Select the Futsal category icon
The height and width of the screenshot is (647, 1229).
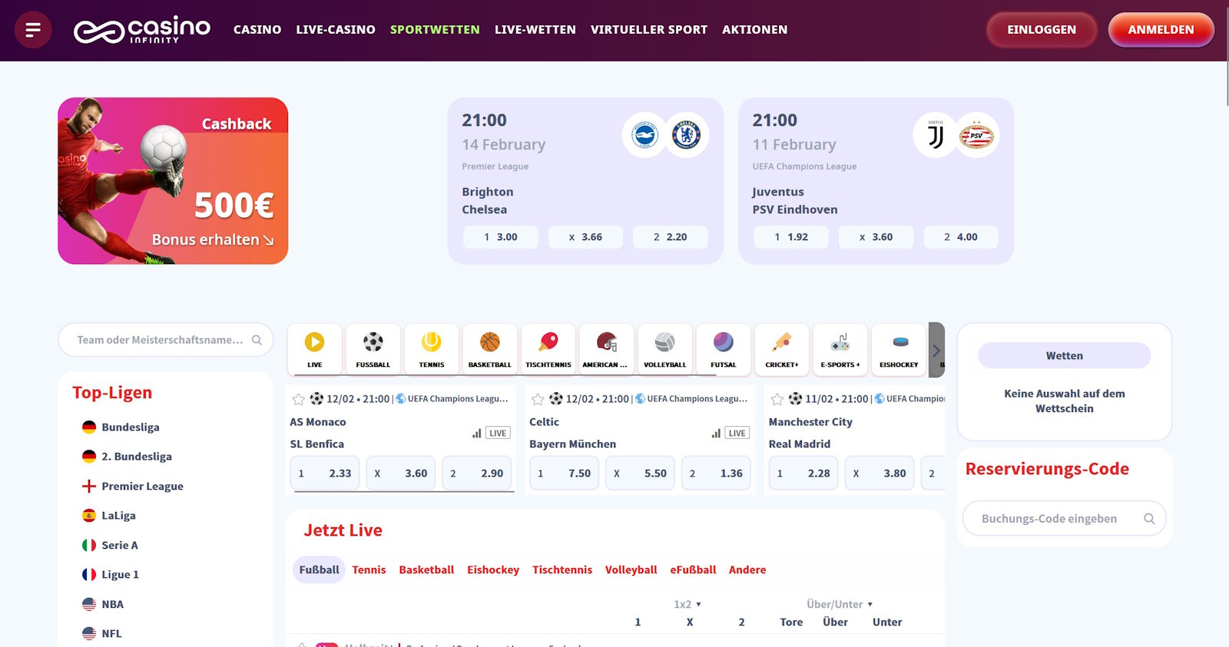pos(724,350)
